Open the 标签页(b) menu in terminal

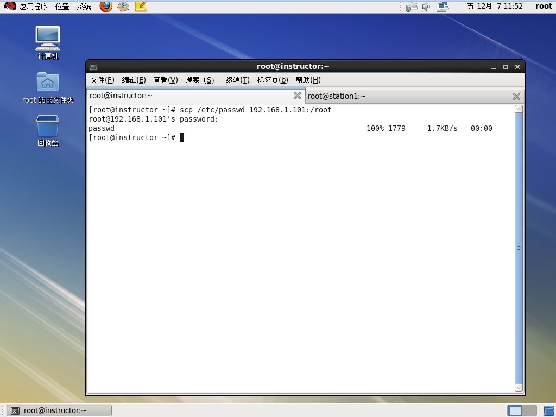(x=273, y=80)
